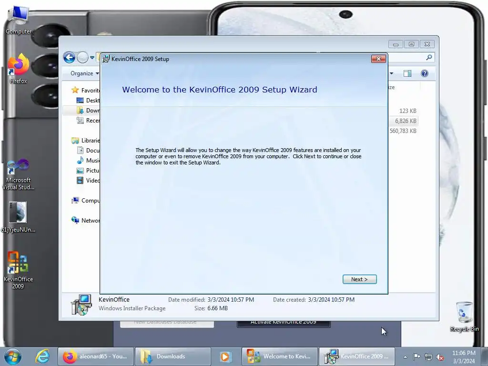Screen dimensions: 488x366
Task: Open Explorer help via the question mark icon
Action: coord(425,73)
